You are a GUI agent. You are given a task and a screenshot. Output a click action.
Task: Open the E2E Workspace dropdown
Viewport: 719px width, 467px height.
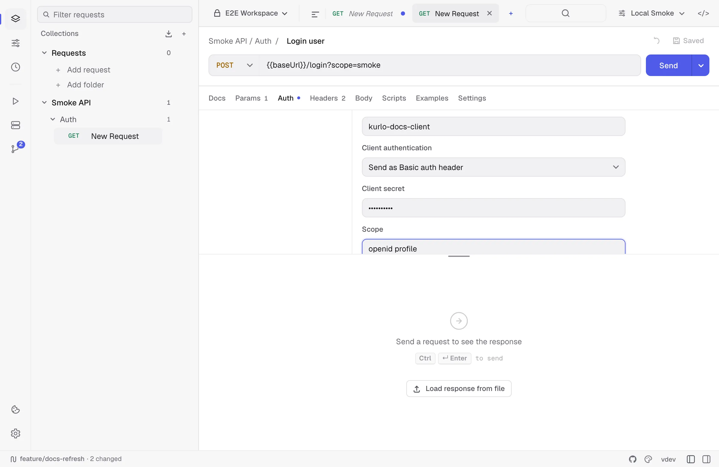point(250,13)
